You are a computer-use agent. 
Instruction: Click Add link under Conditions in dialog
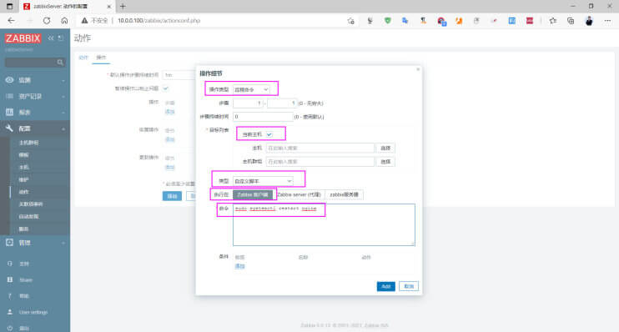[x=240, y=266]
